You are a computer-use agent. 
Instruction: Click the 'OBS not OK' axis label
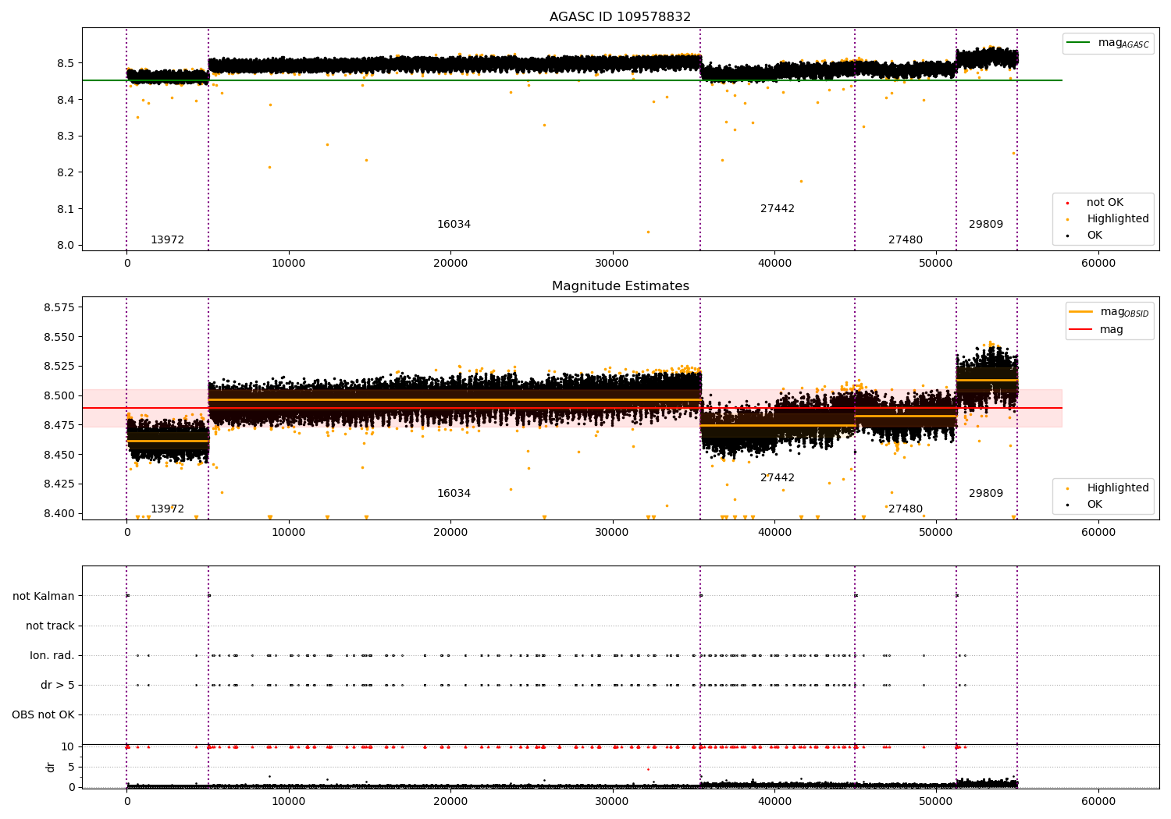(x=44, y=715)
